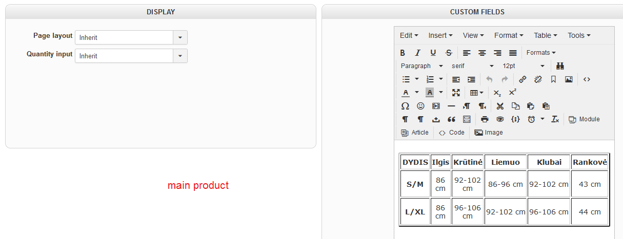The height and width of the screenshot is (239, 623).
Task: Open the Page layout dropdown
Action: pos(131,37)
